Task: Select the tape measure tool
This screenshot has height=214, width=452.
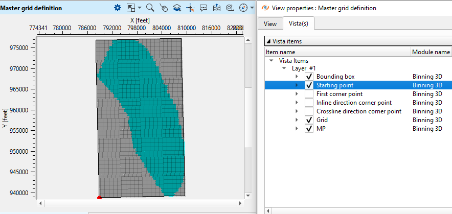Action: [230, 8]
